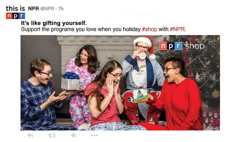Visit the @NPR handle link
This screenshot has height=142, width=227.
point(47,9)
